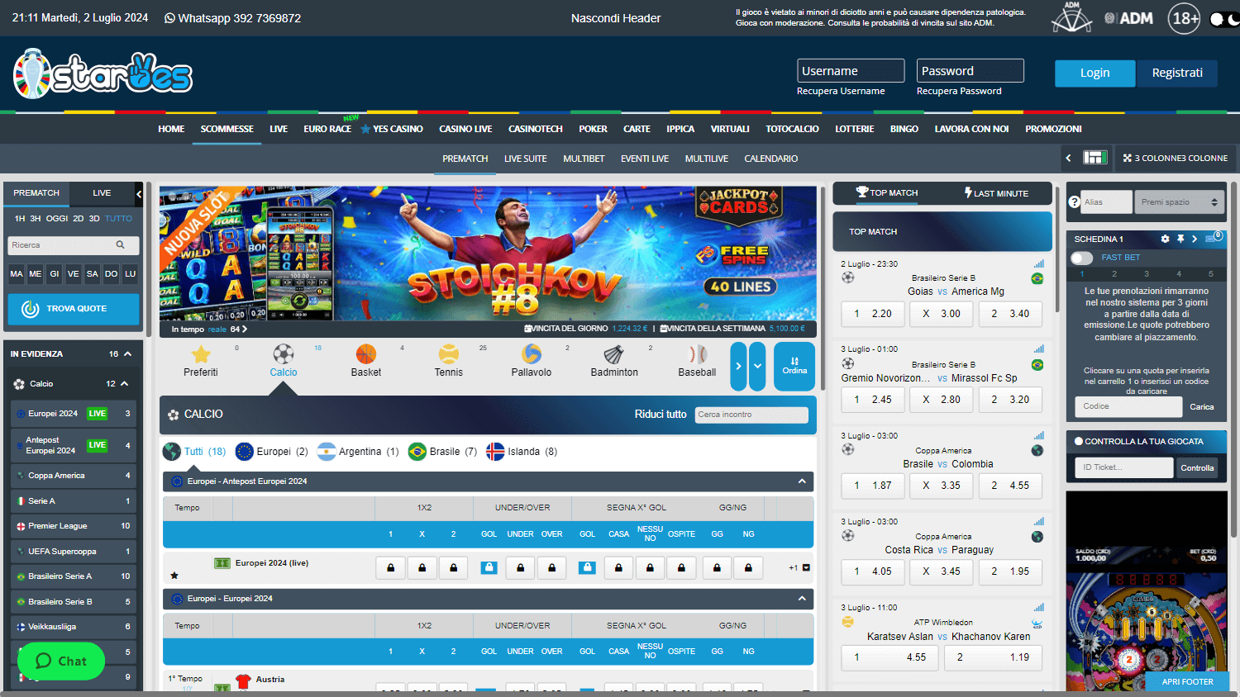The width and height of the screenshot is (1240, 697).
Task: Collapse the Calcio group in sidebar
Action: click(x=125, y=383)
